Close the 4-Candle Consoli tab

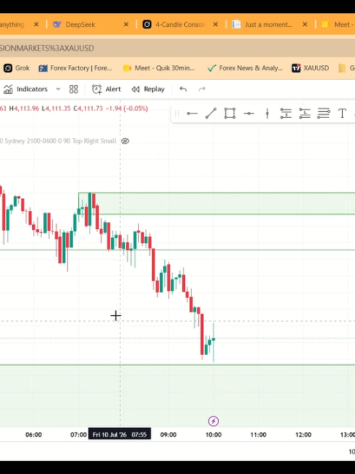pyautogui.click(x=215, y=25)
